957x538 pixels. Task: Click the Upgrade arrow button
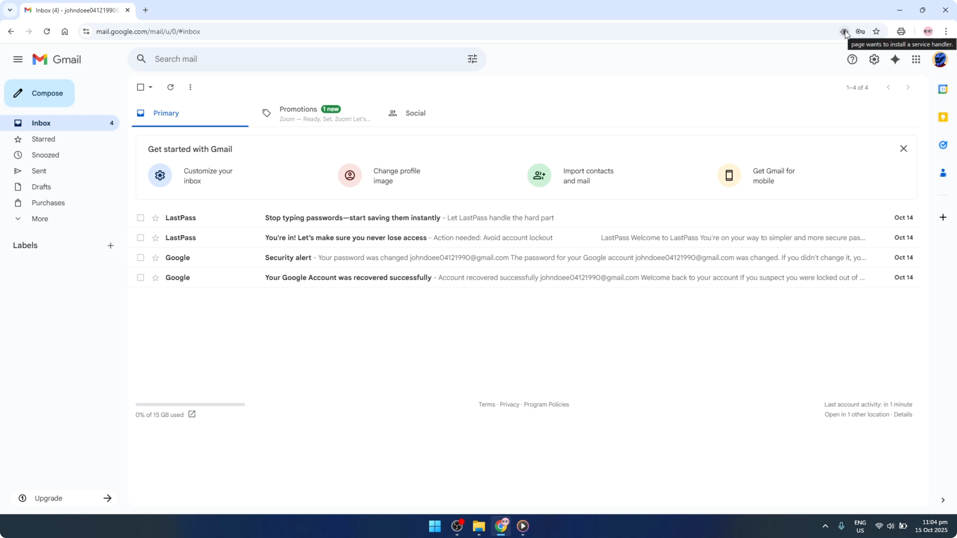pos(107,498)
